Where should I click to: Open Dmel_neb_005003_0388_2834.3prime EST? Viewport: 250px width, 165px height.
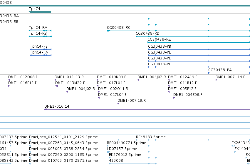click(x=30, y=152)
